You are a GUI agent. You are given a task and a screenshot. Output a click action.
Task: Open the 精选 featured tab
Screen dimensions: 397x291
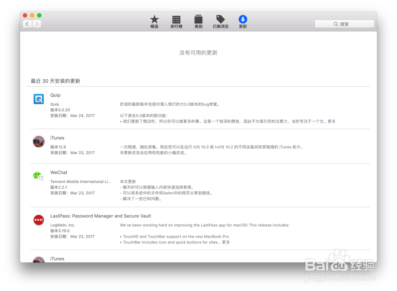tap(154, 21)
